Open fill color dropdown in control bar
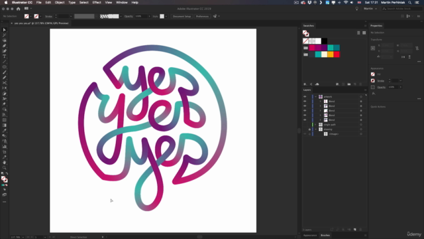Image resolution: width=424 pixels, height=239 pixels. point(30,16)
